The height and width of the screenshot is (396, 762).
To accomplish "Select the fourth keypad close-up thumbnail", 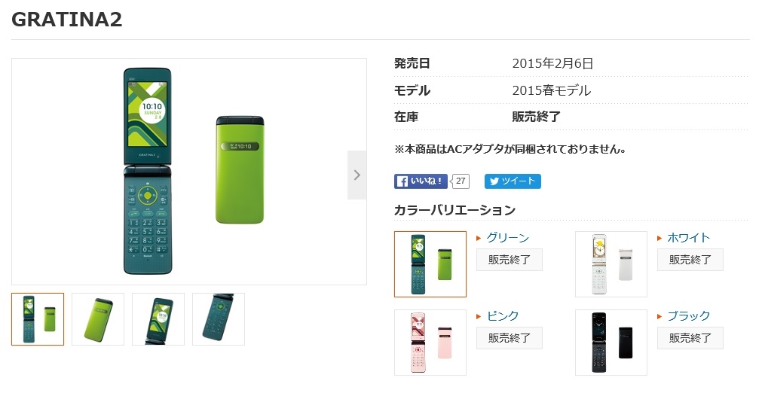I will tap(219, 319).
